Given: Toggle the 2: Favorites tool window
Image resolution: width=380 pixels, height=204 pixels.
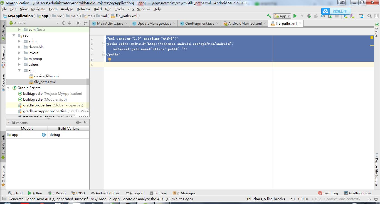Looking at the screenshot, I should [3, 176].
